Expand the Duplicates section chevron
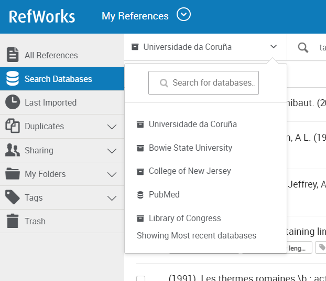Viewport: 326px width, 281px height. coord(112,127)
